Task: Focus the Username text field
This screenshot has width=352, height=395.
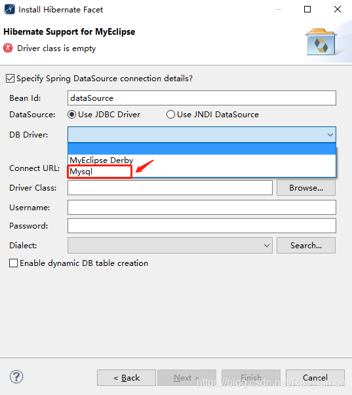Action: tap(202, 207)
